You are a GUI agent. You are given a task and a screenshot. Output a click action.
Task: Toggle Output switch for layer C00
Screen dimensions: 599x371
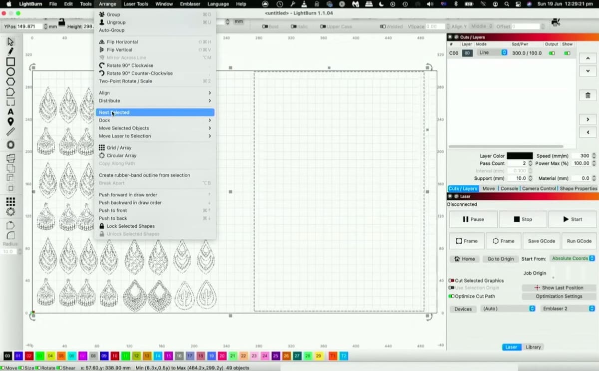552,53
